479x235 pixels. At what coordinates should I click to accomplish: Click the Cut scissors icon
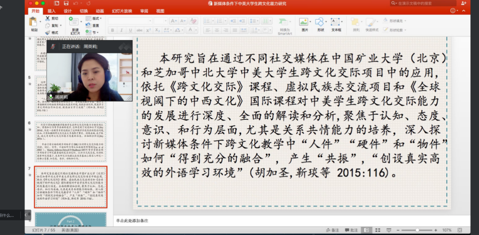(x=48, y=18)
